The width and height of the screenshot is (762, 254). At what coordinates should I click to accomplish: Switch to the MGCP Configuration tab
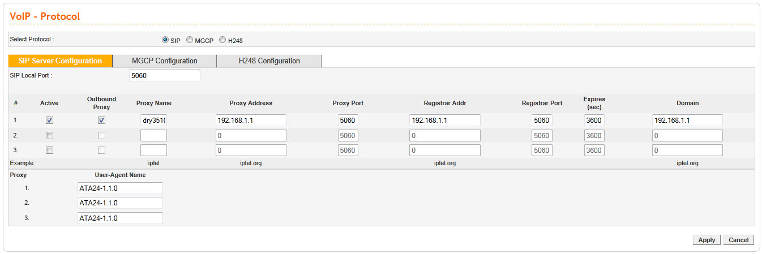point(164,61)
